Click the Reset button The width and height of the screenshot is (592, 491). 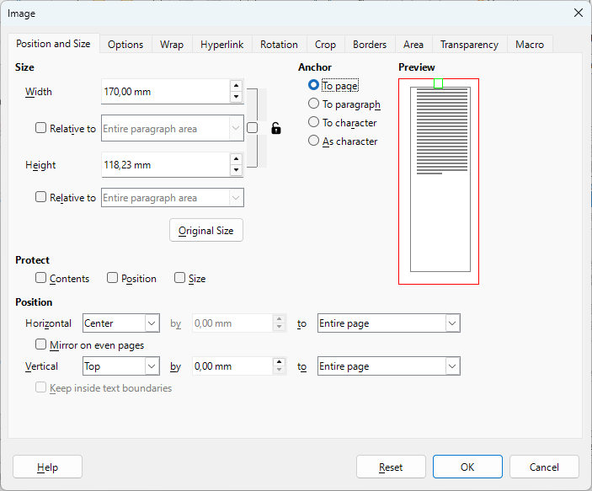(x=391, y=467)
